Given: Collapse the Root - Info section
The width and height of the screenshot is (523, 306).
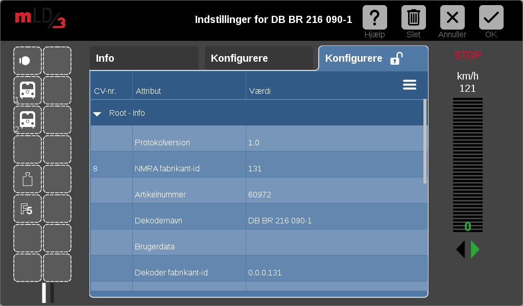Looking at the screenshot, I should 98,114.
